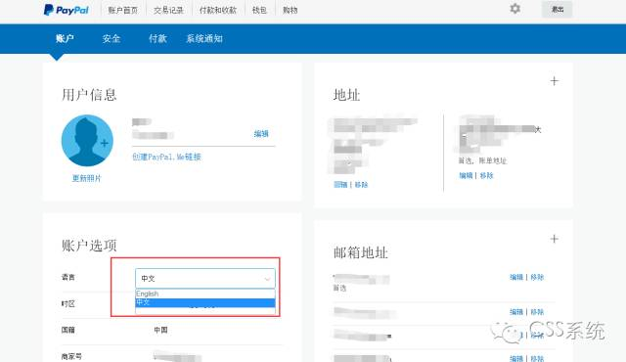Switch to the 安全 tab
626x362 pixels.
tap(111, 39)
